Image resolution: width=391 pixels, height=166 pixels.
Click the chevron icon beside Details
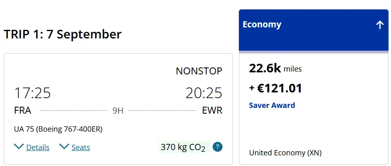[x=19, y=147]
